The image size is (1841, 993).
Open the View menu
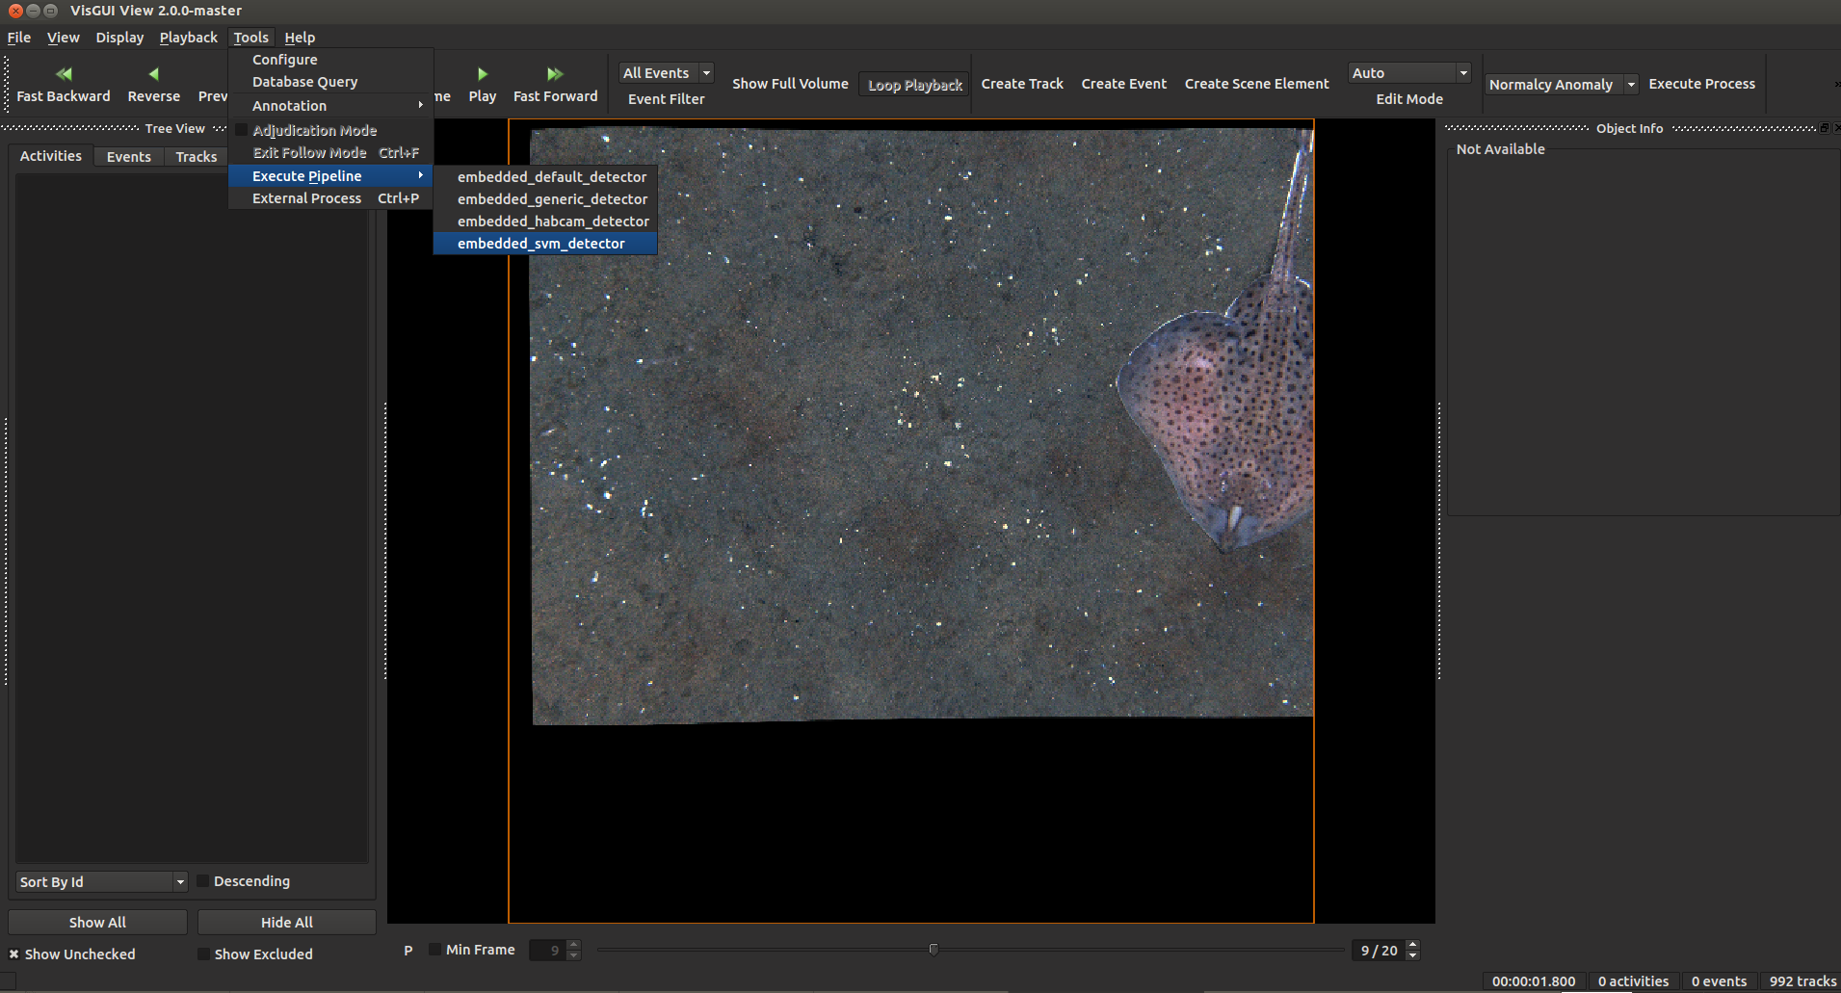64,38
